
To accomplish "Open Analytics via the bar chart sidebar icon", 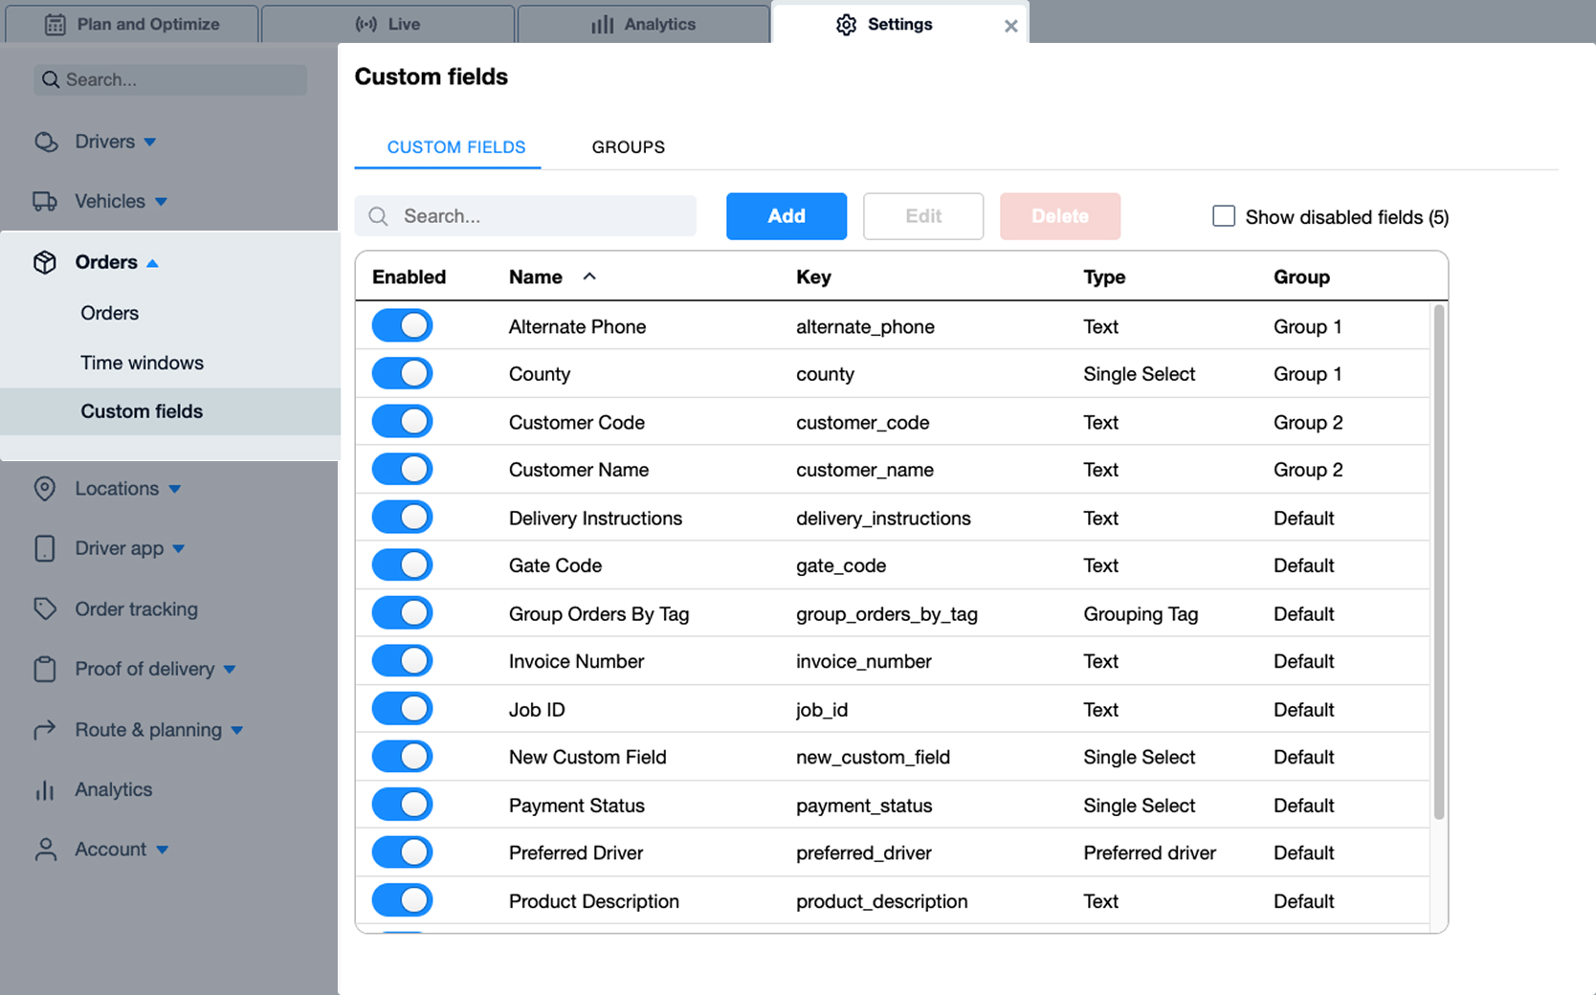I will [x=44, y=789].
